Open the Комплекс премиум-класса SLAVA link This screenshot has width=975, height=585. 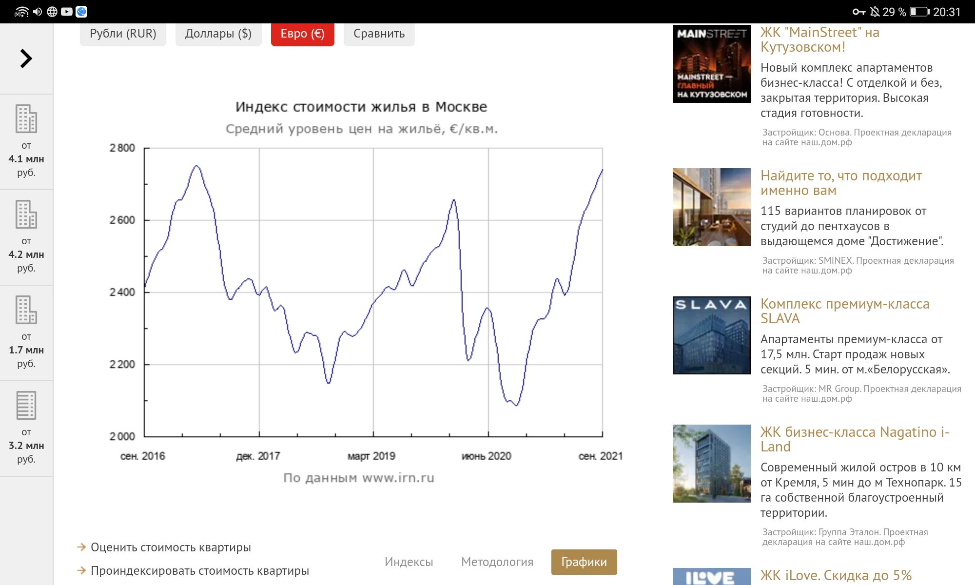tap(845, 311)
